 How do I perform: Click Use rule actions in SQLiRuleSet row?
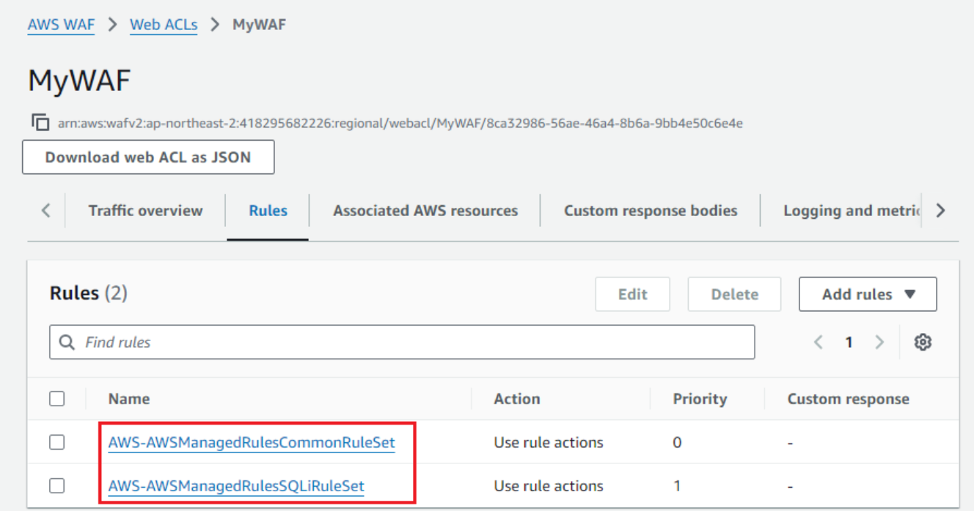[x=549, y=485]
